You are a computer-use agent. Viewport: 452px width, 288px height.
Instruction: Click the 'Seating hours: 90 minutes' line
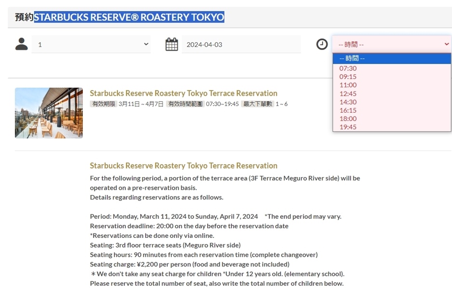(204, 255)
